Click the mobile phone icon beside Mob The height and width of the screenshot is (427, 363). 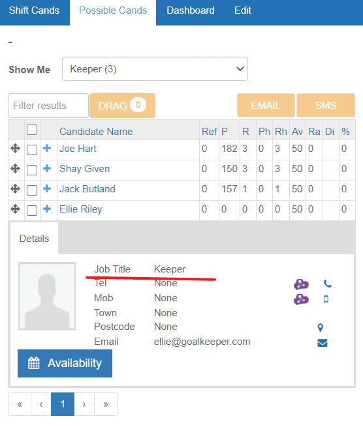pyautogui.click(x=326, y=299)
